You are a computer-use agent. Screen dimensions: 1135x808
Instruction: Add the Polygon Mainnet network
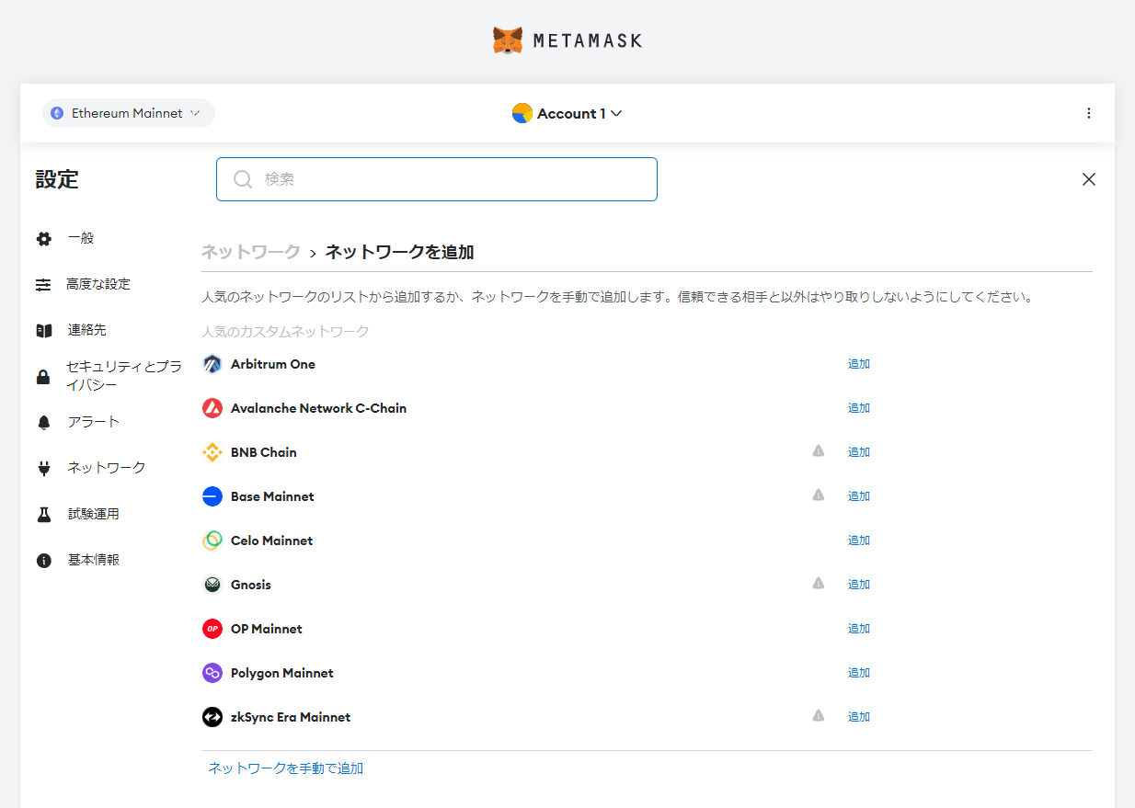pos(859,673)
